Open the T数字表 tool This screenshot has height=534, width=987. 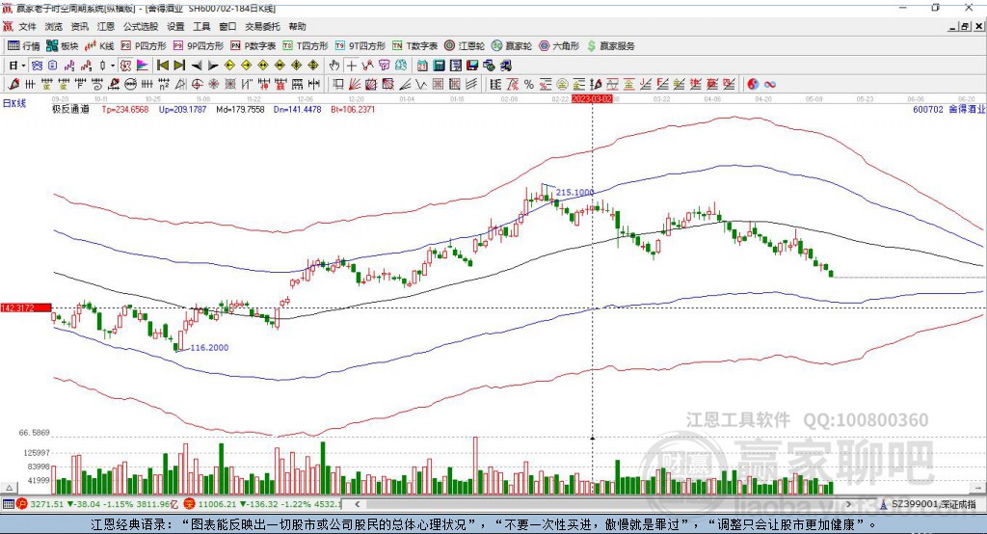pos(414,46)
